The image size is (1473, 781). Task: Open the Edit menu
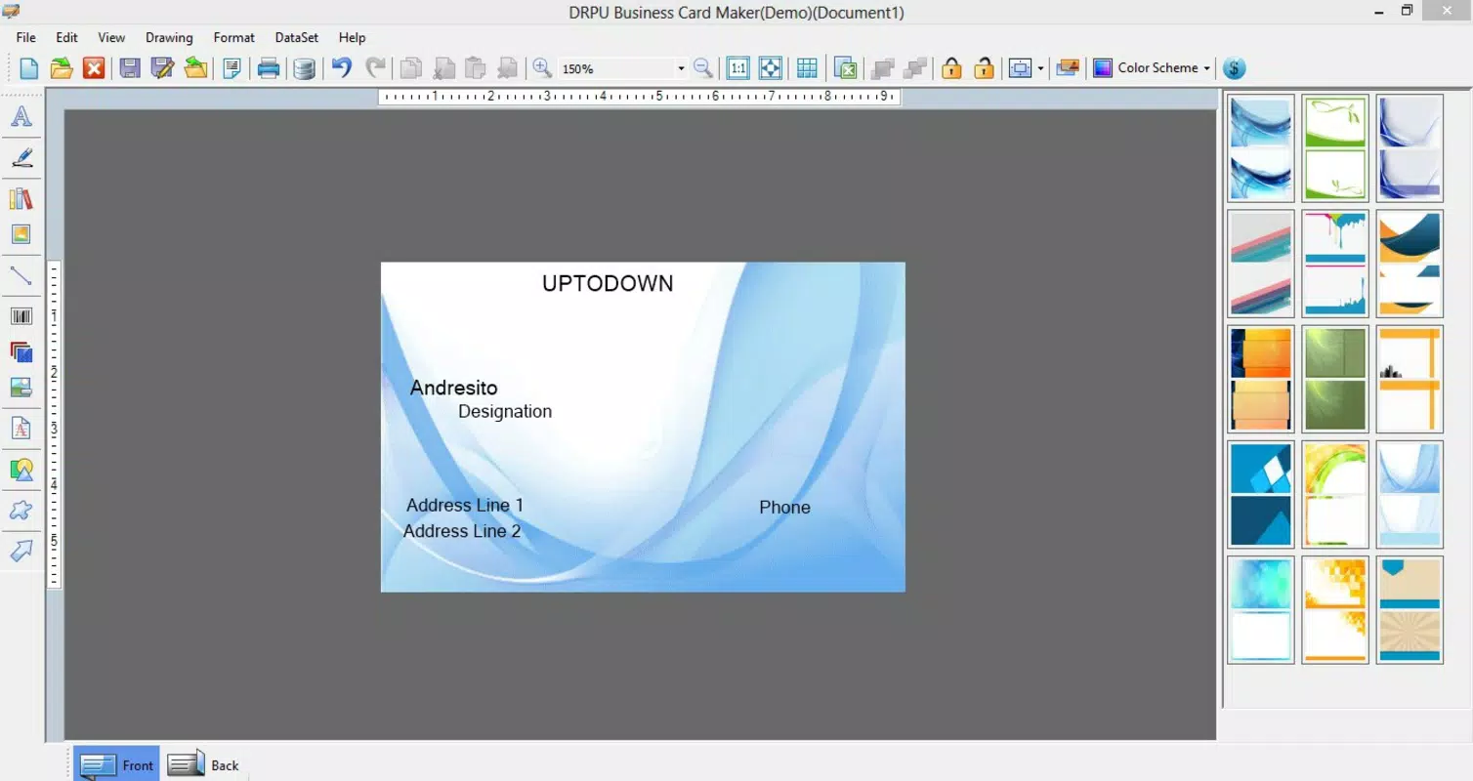pos(66,37)
